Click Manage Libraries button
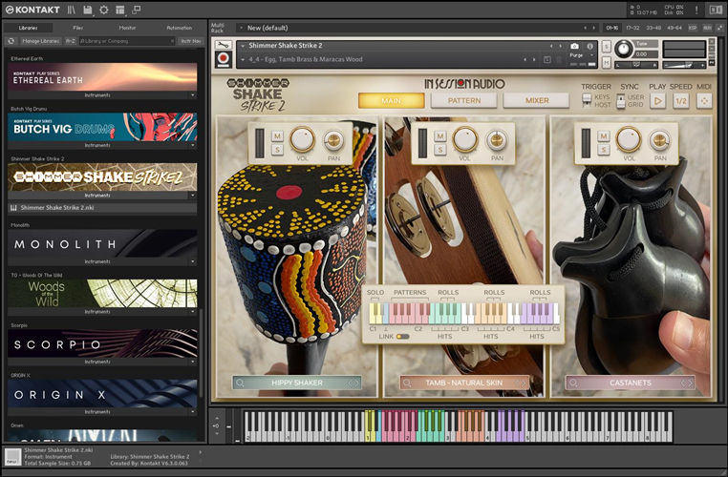Image resolution: width=728 pixels, height=477 pixels. [x=41, y=41]
